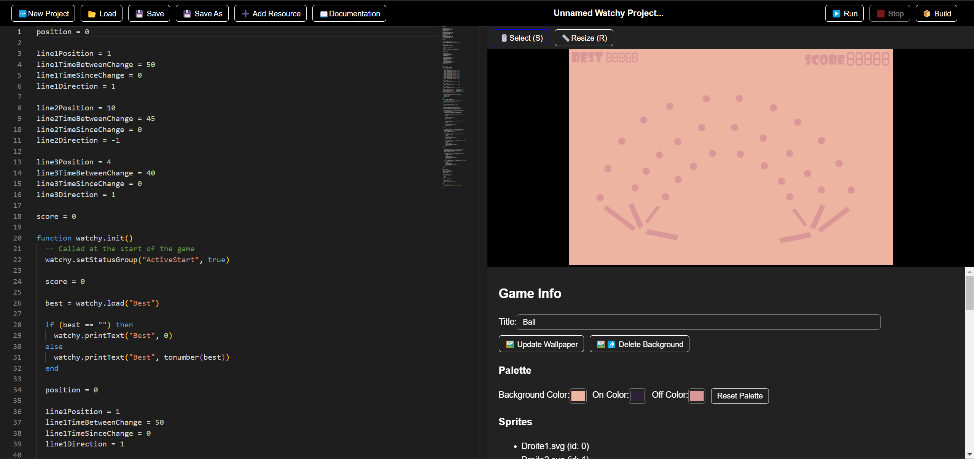Click the New Project button
The height and width of the screenshot is (459, 974).
click(43, 14)
